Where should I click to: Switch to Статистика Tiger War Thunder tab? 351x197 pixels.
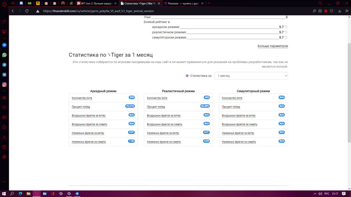(140, 3)
